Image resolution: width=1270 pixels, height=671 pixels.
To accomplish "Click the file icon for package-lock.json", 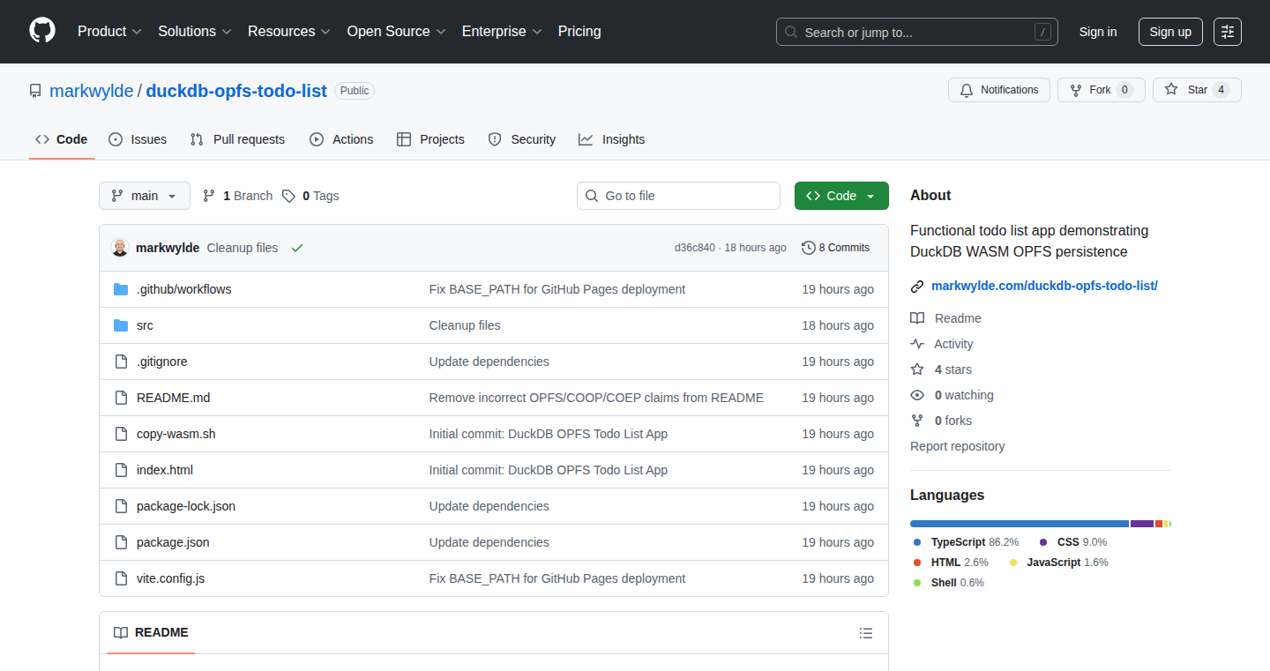I will (x=121, y=506).
